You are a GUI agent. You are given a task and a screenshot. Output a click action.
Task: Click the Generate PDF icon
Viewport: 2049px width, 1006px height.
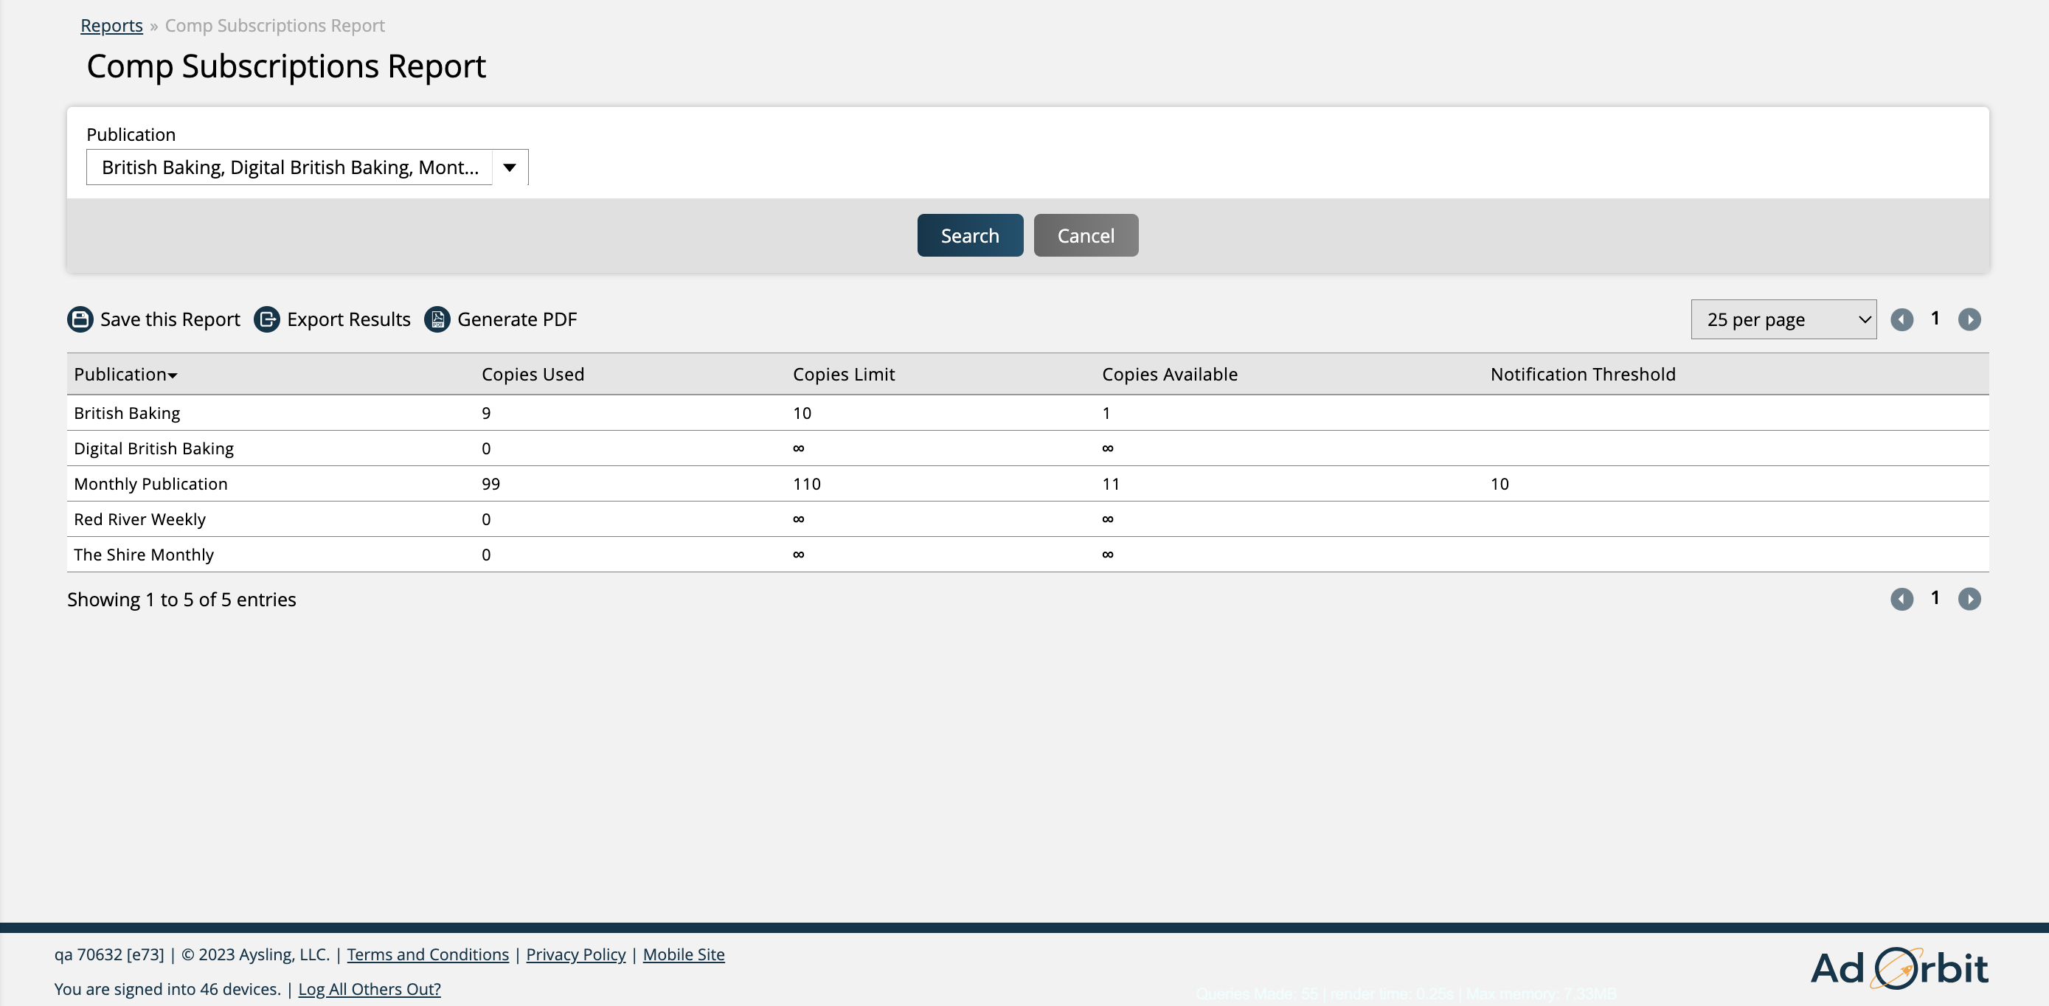pyautogui.click(x=437, y=319)
